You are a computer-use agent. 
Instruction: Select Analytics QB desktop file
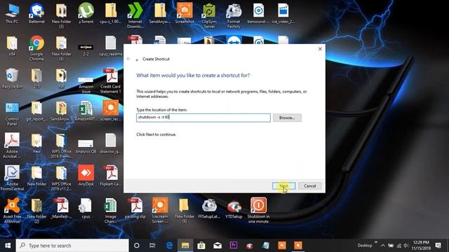pyautogui.click(x=86, y=146)
